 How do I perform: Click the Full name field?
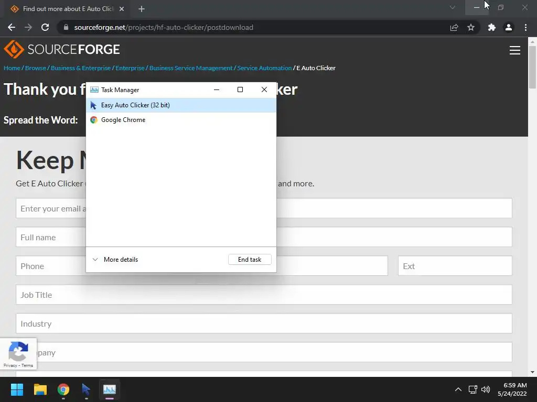pos(264,237)
